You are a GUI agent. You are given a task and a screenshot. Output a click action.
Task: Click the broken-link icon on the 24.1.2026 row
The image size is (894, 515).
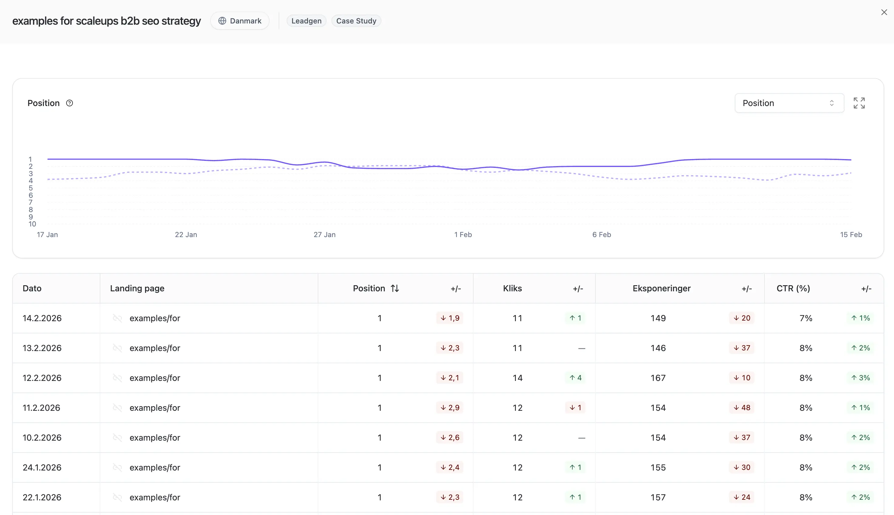pos(117,467)
